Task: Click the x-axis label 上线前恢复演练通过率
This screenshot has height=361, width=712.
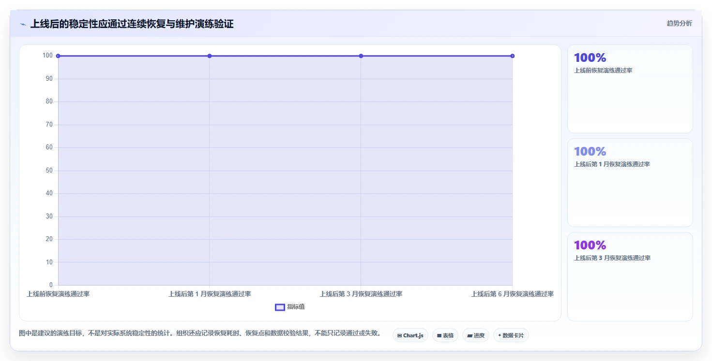Action: pyautogui.click(x=58, y=294)
